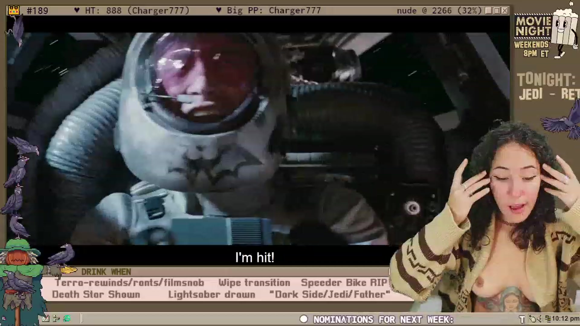Viewport: 580px width, 326px height.
Task: Click the "Terra-rewinds/rants/filmsnob" rule
Action: click(x=129, y=283)
